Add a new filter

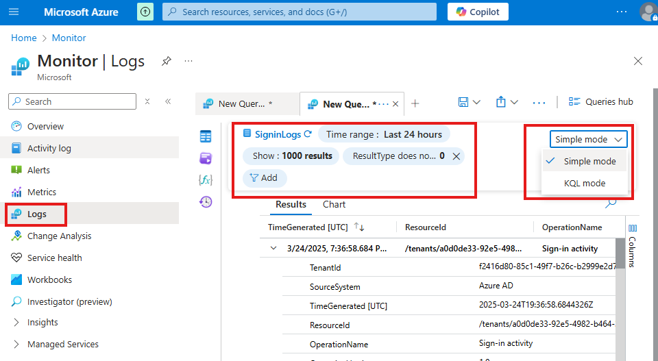coord(265,178)
